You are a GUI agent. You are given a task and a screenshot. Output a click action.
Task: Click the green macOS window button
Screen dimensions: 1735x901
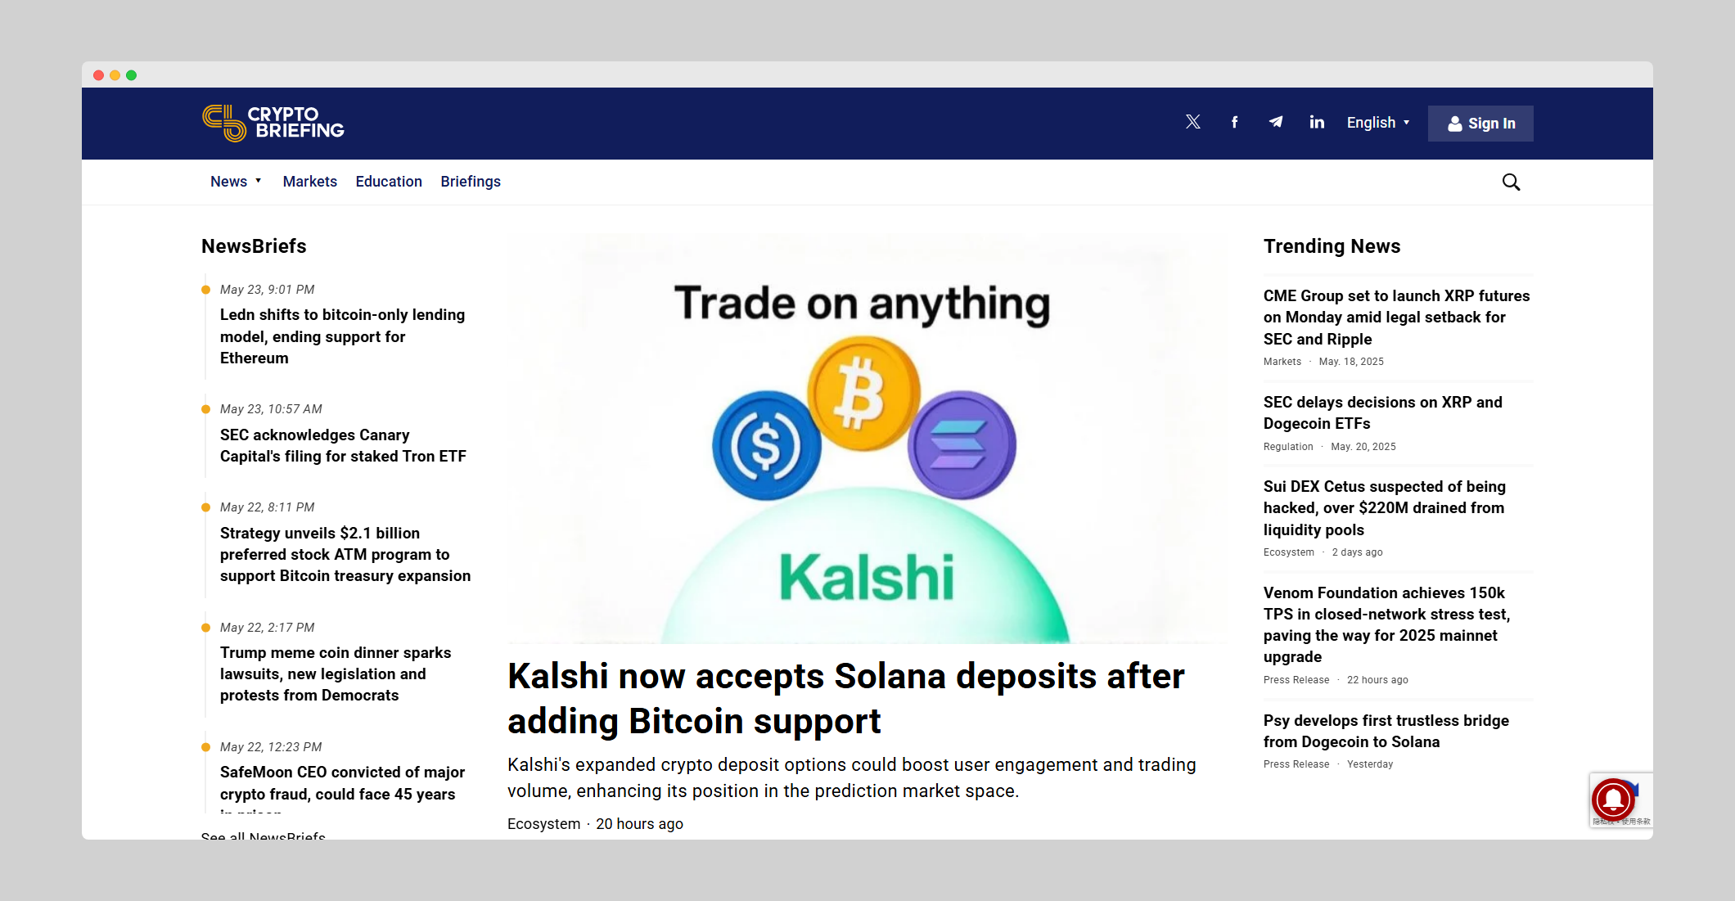(131, 75)
